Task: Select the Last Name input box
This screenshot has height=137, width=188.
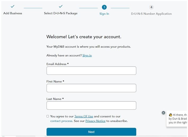Action: (x=91, y=106)
